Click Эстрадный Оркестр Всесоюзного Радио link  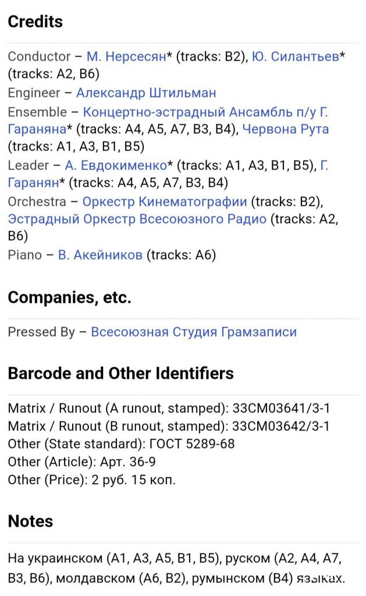[137, 219]
